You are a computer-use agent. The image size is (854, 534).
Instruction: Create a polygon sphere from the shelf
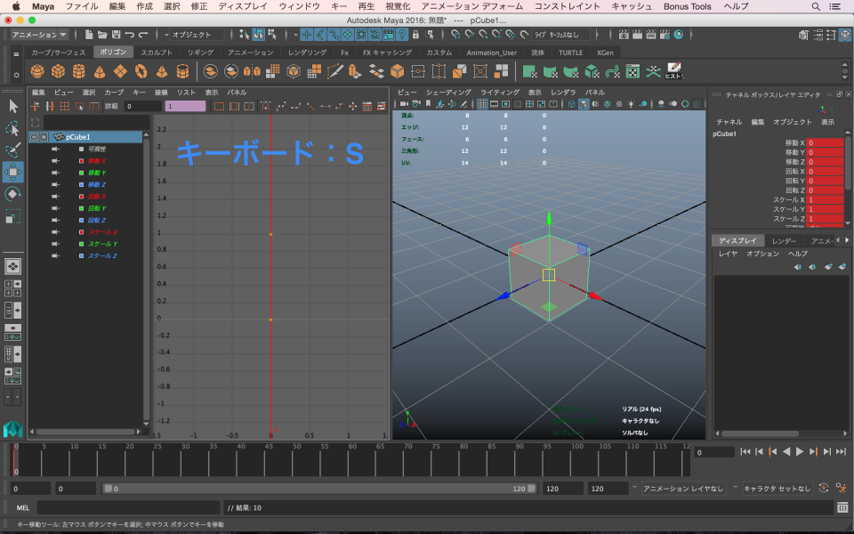click(37, 71)
